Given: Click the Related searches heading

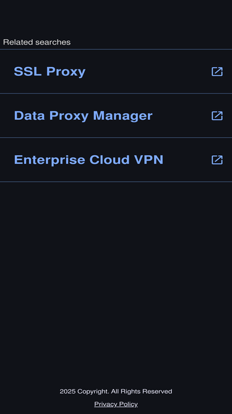Looking at the screenshot, I should [x=37, y=42].
